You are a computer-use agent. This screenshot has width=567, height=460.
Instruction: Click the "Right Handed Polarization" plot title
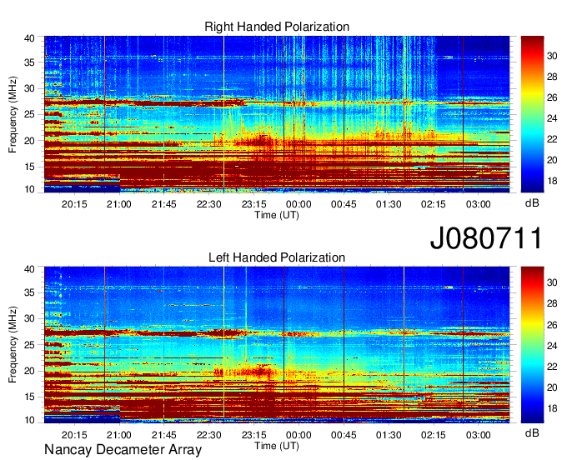pyautogui.click(x=277, y=27)
